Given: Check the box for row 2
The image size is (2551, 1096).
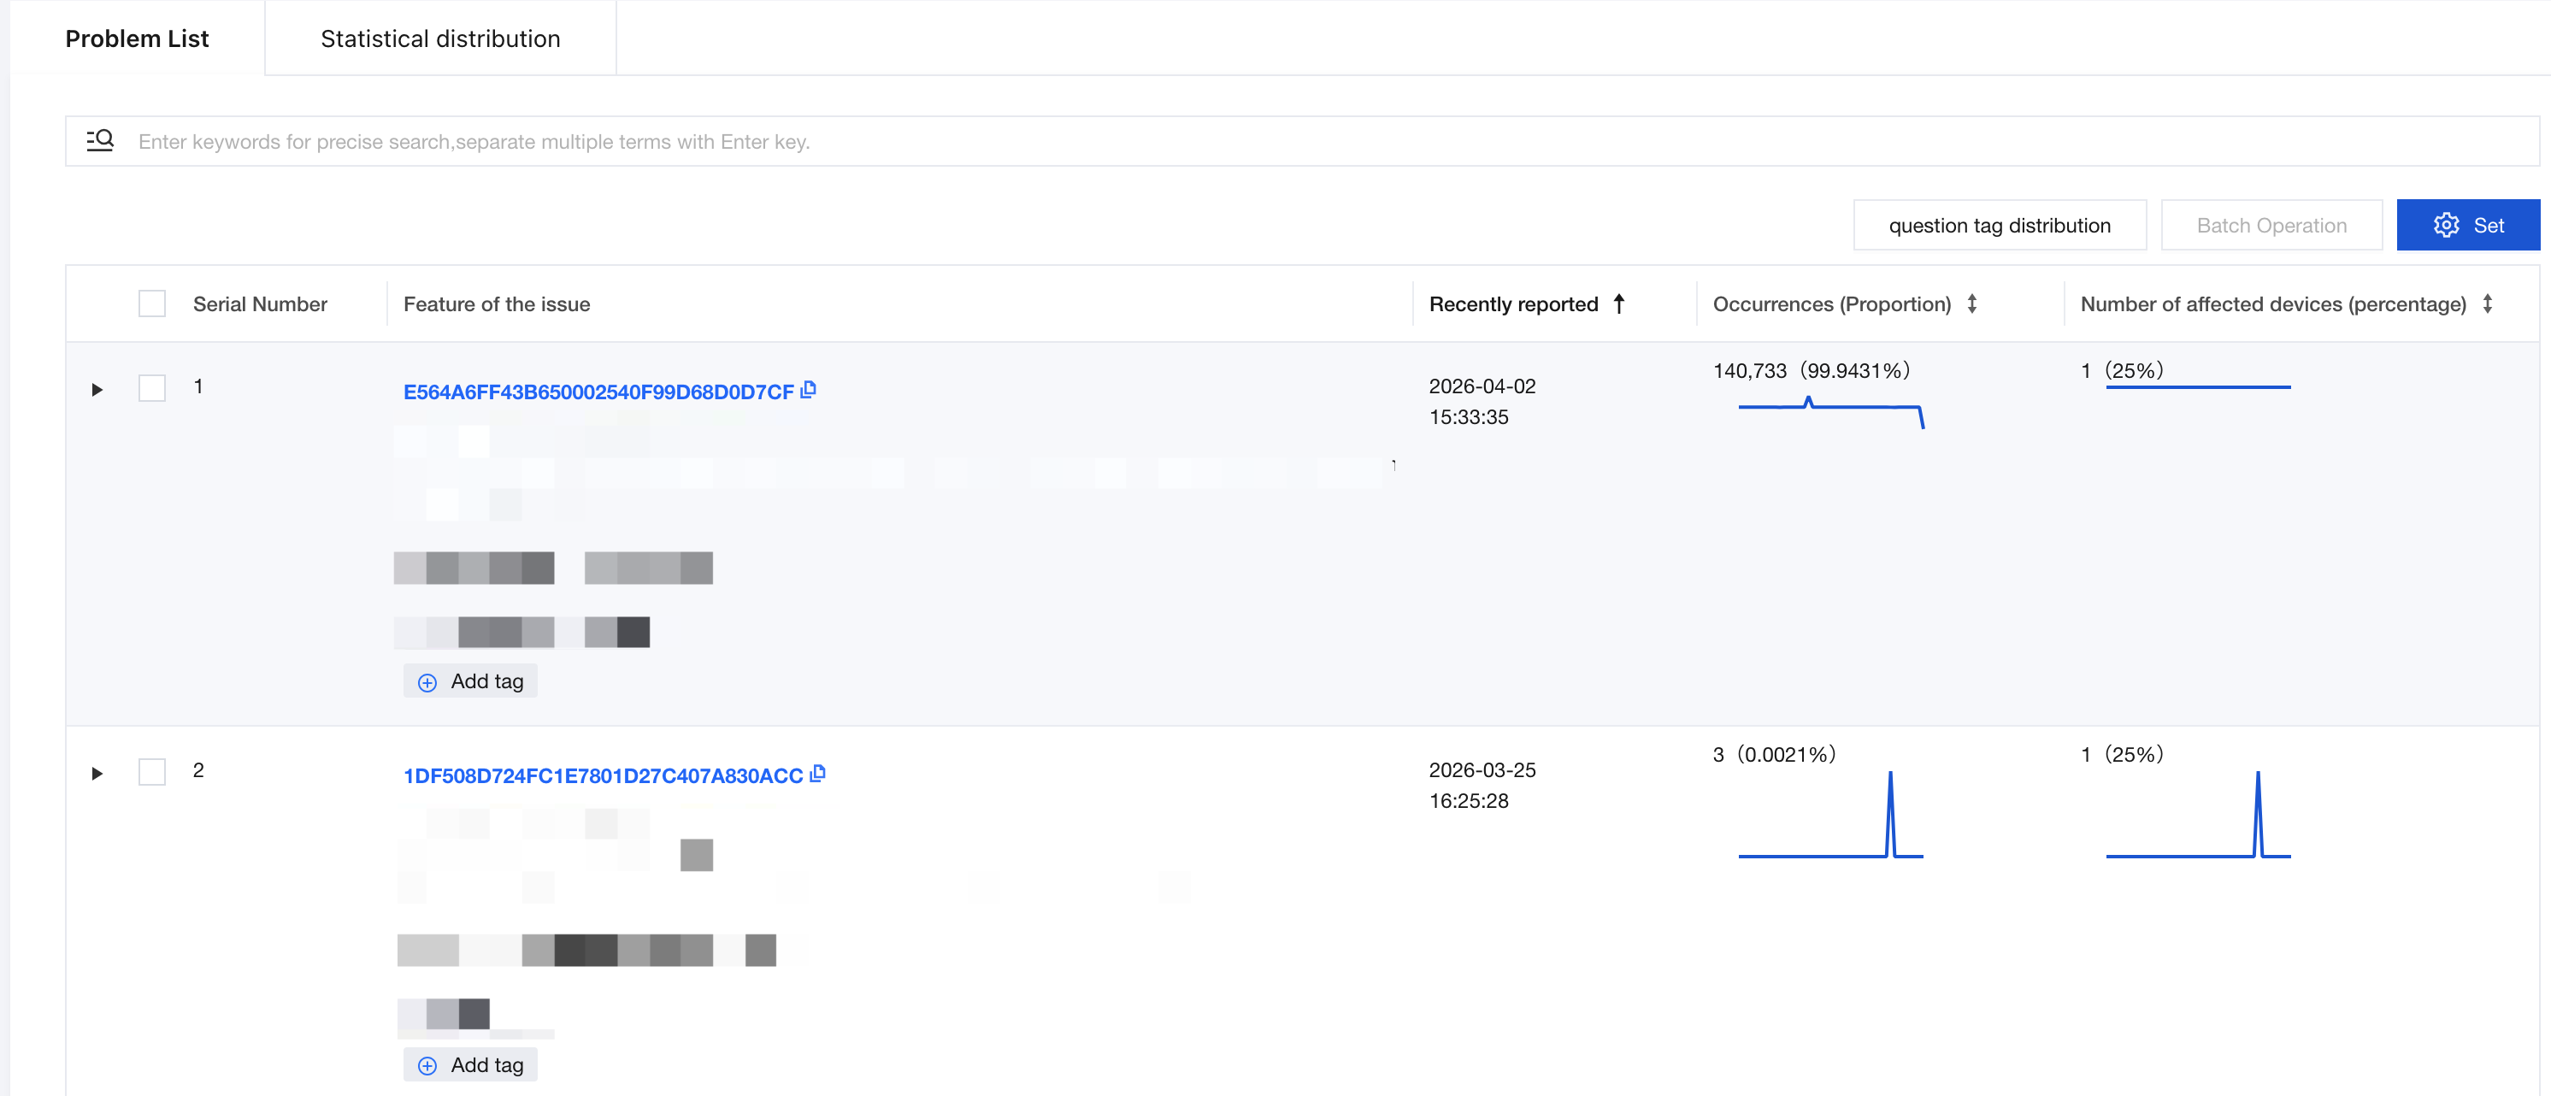Looking at the screenshot, I should 151,771.
